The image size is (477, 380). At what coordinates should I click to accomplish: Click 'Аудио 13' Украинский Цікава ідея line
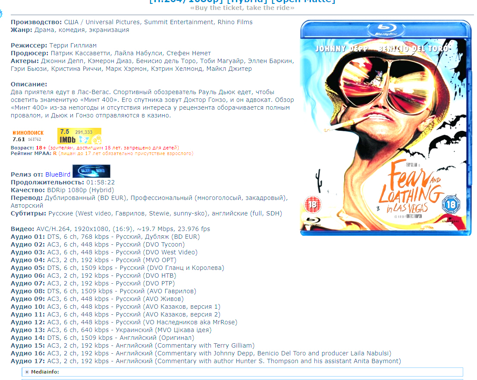tap(111, 330)
